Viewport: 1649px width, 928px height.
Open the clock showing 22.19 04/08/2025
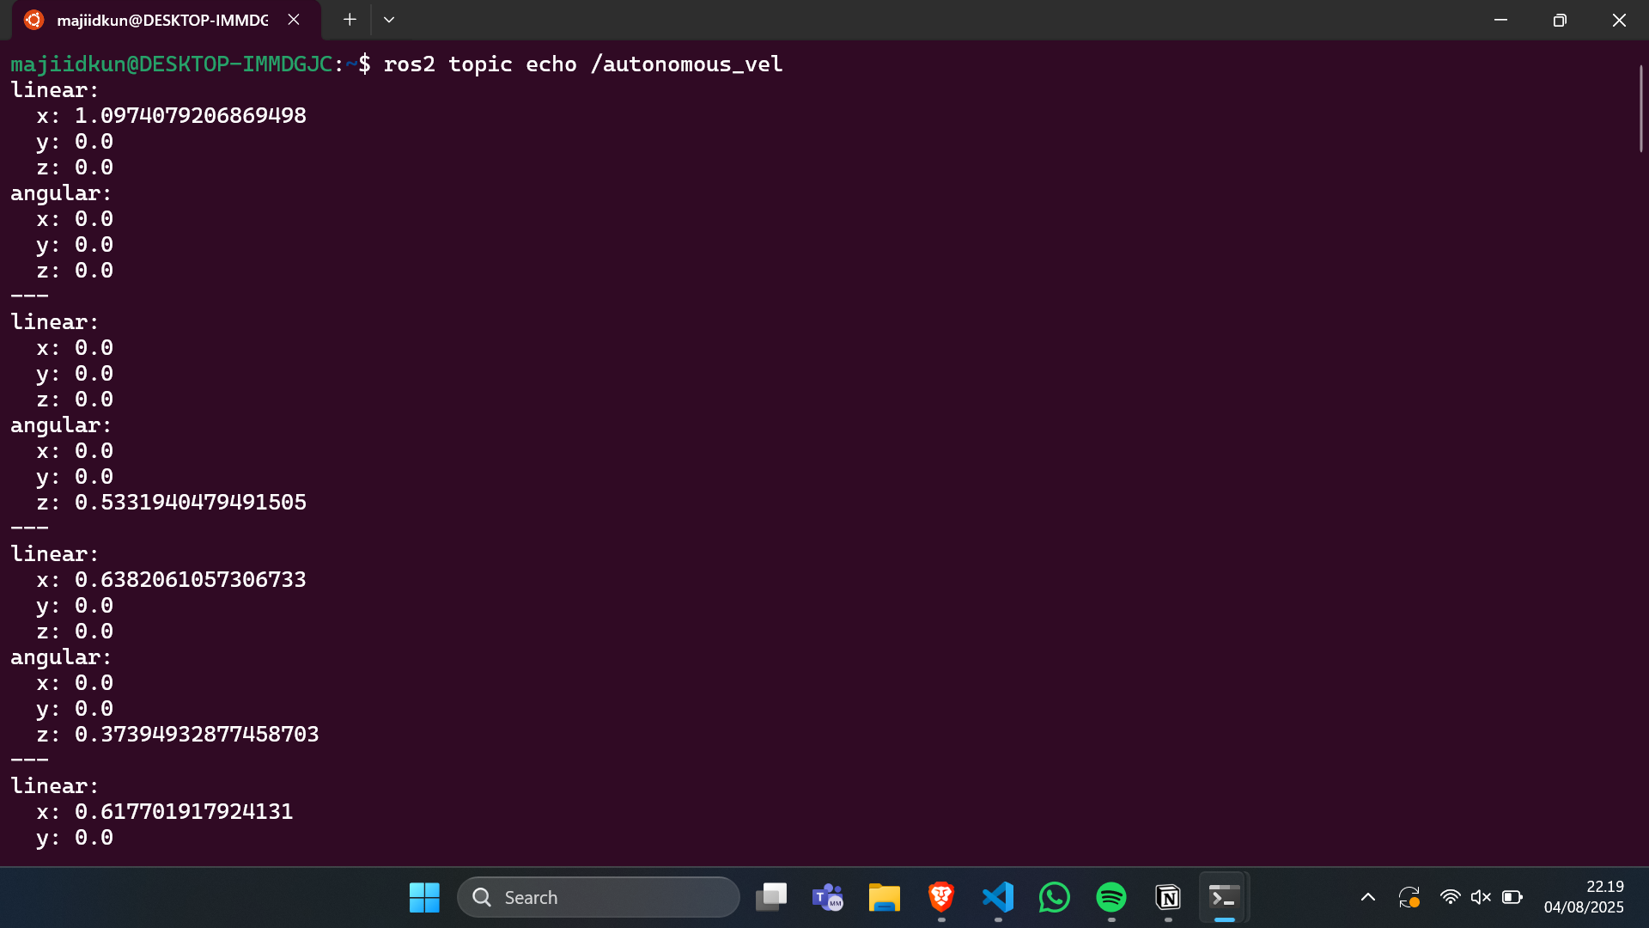tap(1584, 897)
